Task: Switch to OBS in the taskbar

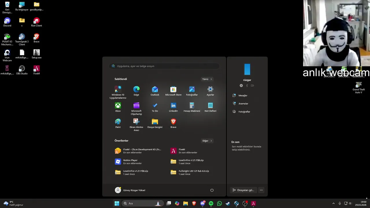Action: (245, 203)
